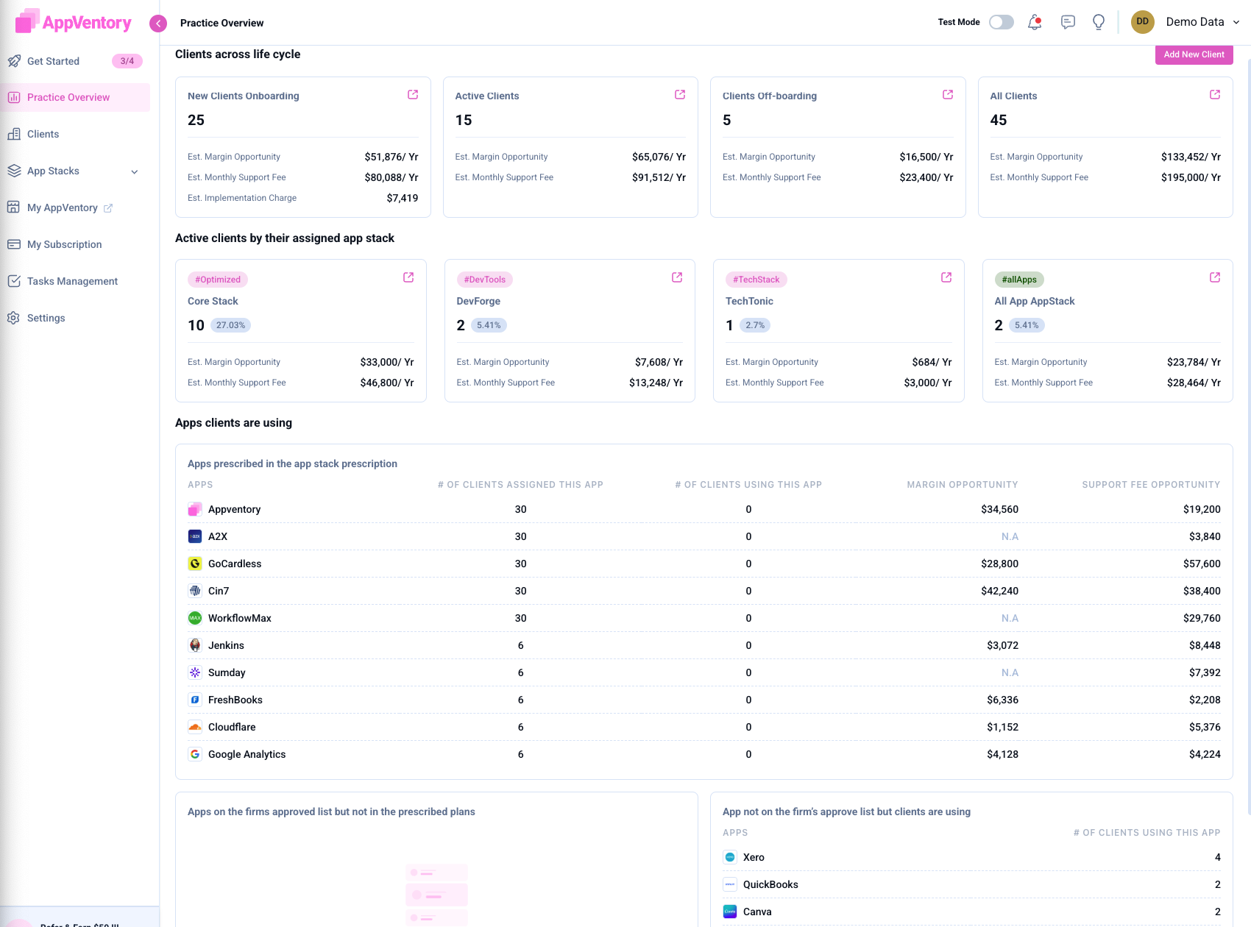Open New Clients Onboarding card link icon
Image resolution: width=1251 pixels, height=927 pixels.
pyautogui.click(x=413, y=95)
